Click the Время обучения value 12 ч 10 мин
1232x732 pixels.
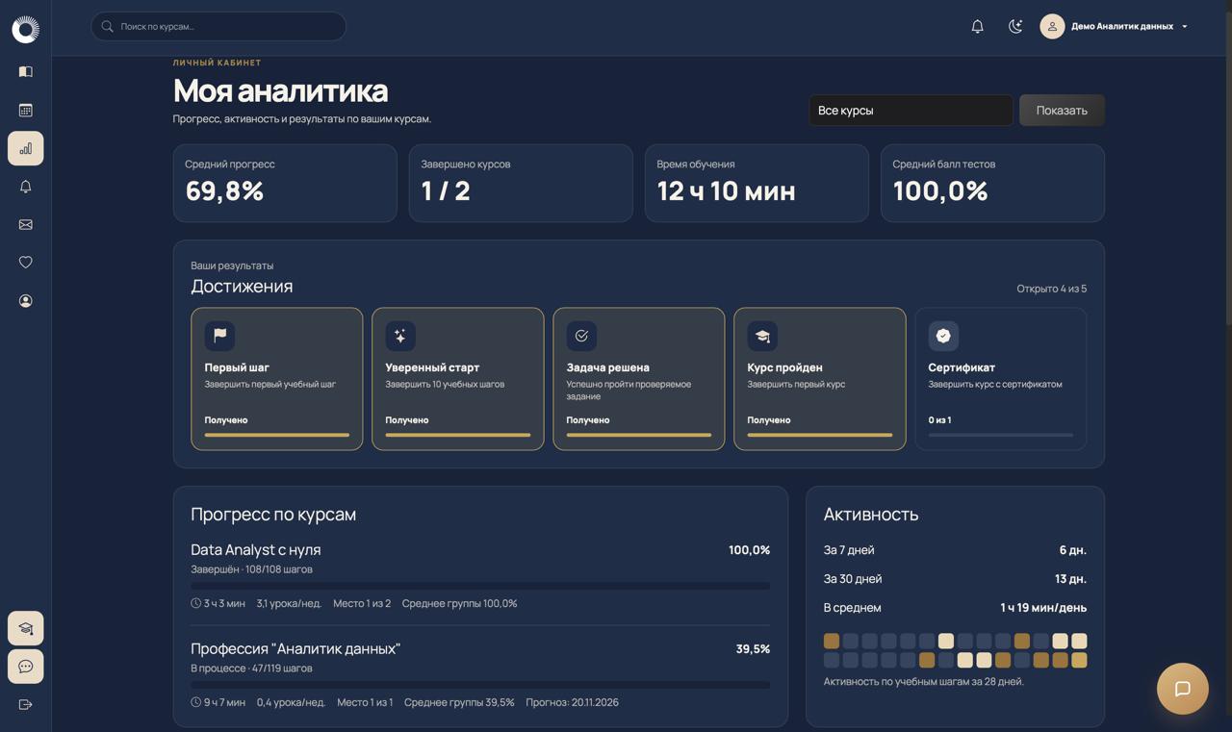[727, 191]
